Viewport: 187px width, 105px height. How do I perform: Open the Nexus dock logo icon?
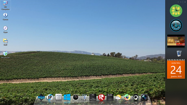pyautogui.click(x=41, y=97)
